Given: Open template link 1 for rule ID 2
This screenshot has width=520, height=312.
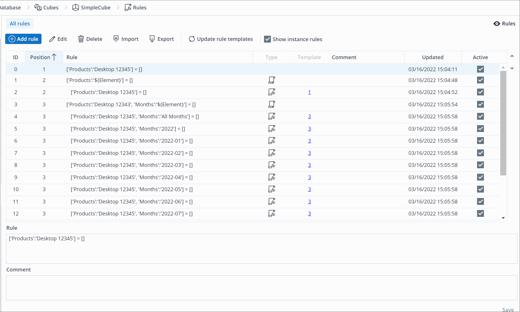Looking at the screenshot, I should [309, 92].
